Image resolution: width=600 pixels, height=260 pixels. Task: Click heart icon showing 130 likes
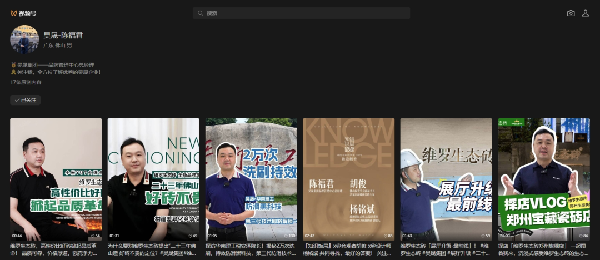[285, 236]
